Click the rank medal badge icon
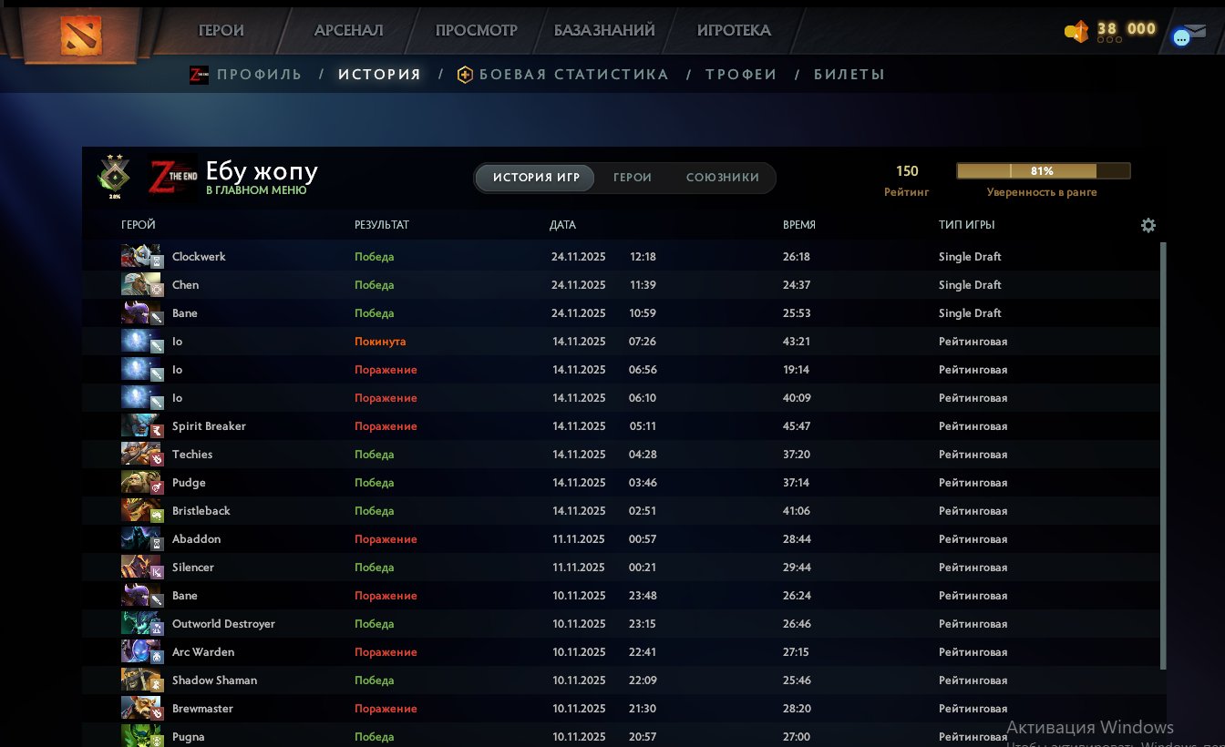This screenshot has width=1225, height=747. pyautogui.click(x=114, y=176)
